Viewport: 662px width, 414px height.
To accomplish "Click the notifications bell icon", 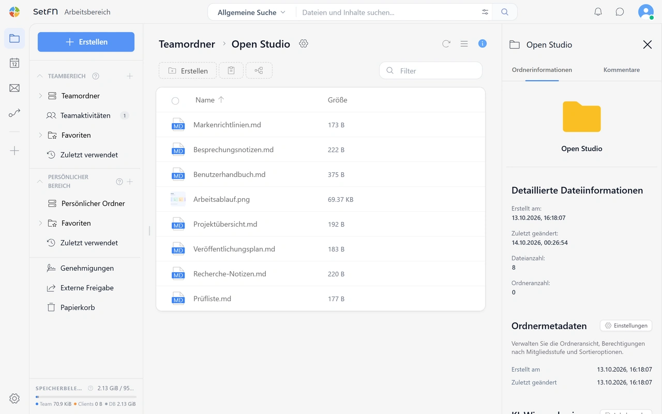I will pos(598,12).
